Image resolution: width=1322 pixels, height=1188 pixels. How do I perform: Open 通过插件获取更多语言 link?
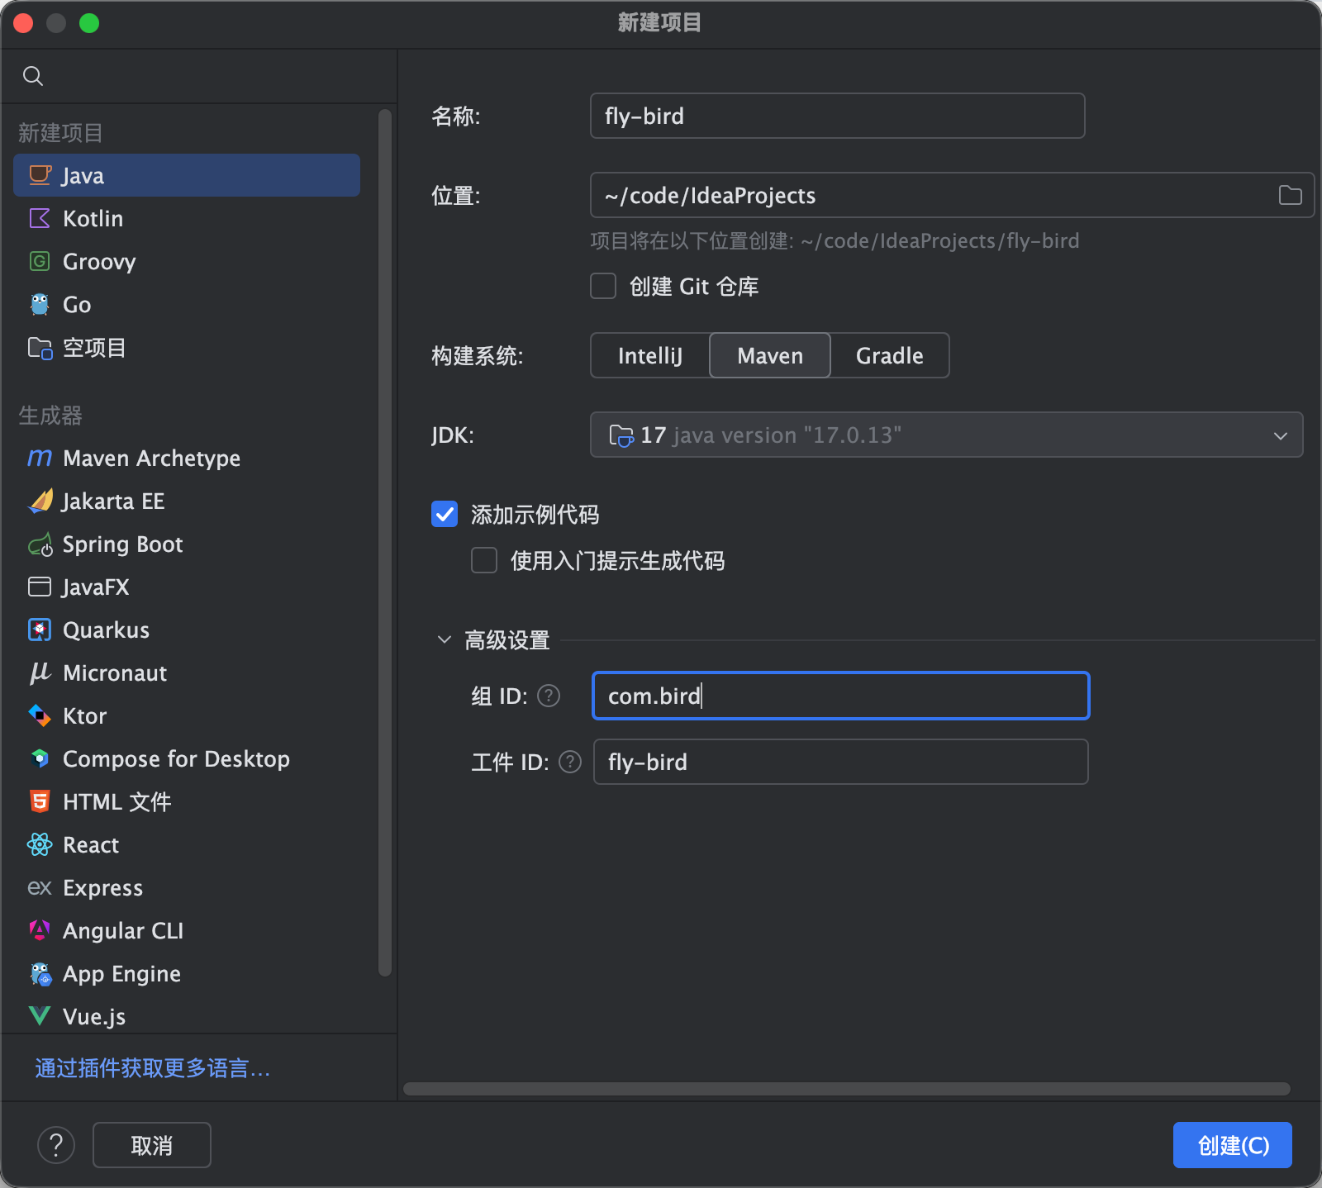click(153, 1068)
